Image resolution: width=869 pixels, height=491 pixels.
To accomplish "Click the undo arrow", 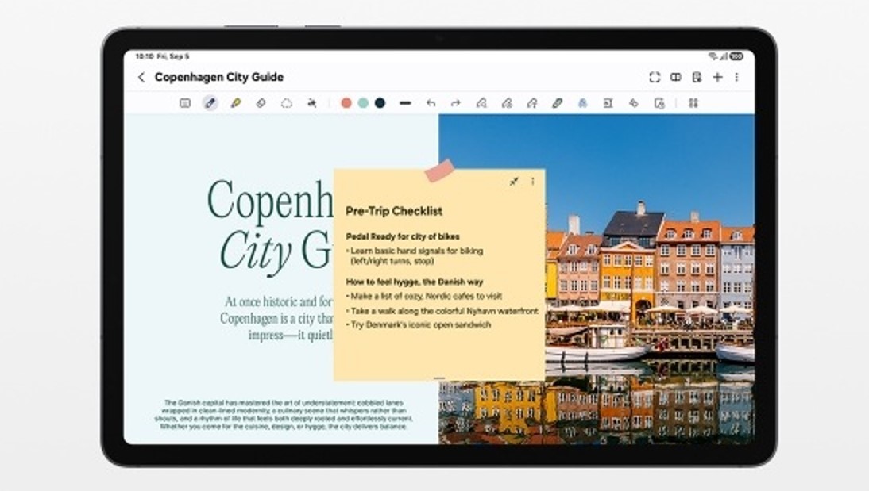I will [x=431, y=103].
